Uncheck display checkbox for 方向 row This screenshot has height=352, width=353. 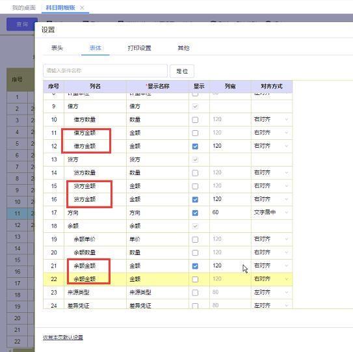click(195, 213)
